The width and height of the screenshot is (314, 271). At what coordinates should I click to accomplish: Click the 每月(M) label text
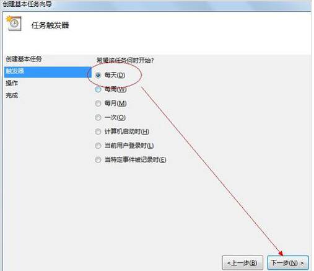(x=115, y=104)
